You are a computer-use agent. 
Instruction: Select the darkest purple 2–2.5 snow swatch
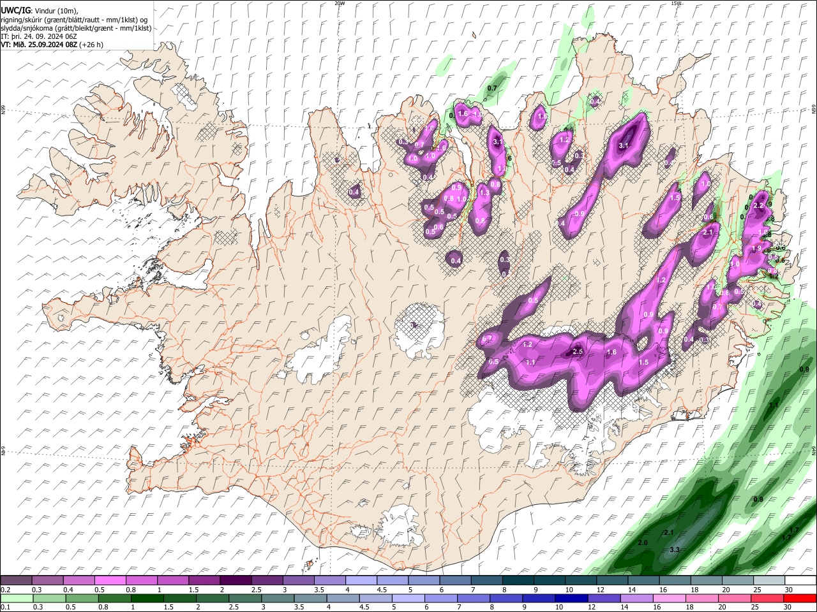click(236, 581)
